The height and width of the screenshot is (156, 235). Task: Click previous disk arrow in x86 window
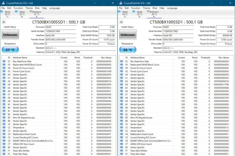(x=121, y=22)
